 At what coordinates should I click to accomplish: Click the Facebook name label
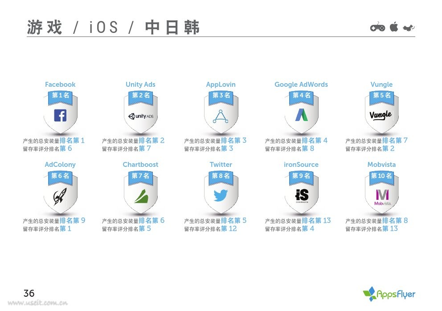[60, 85]
